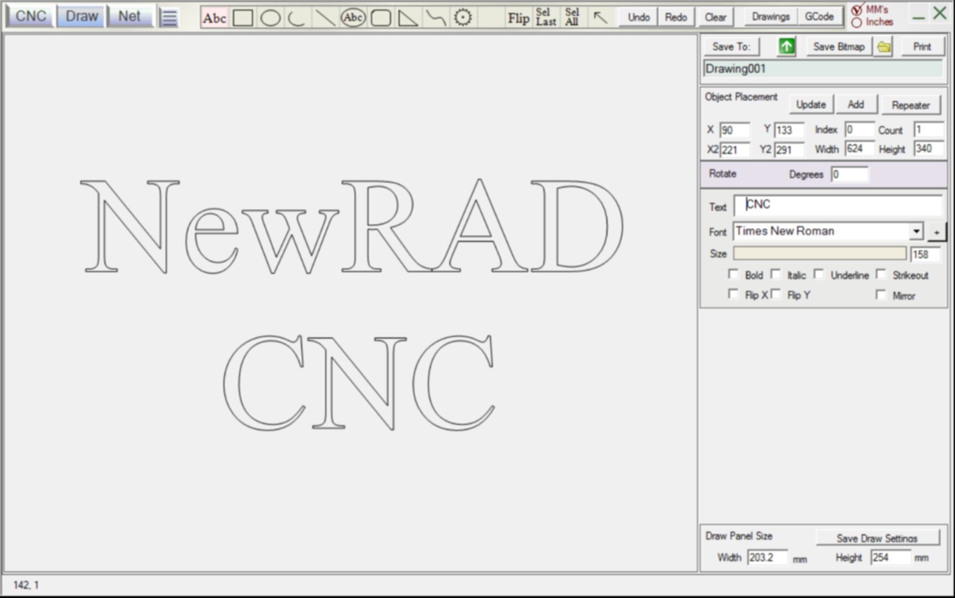Click the Rotate Degrees field
955x598 pixels.
tap(849, 174)
